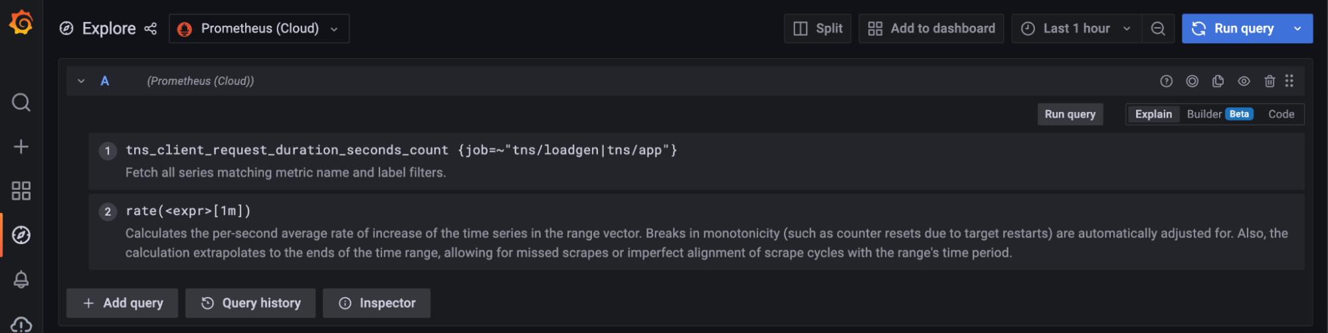The width and height of the screenshot is (1328, 333).
Task: Click the share icon beside Explore
Action: [x=151, y=29]
